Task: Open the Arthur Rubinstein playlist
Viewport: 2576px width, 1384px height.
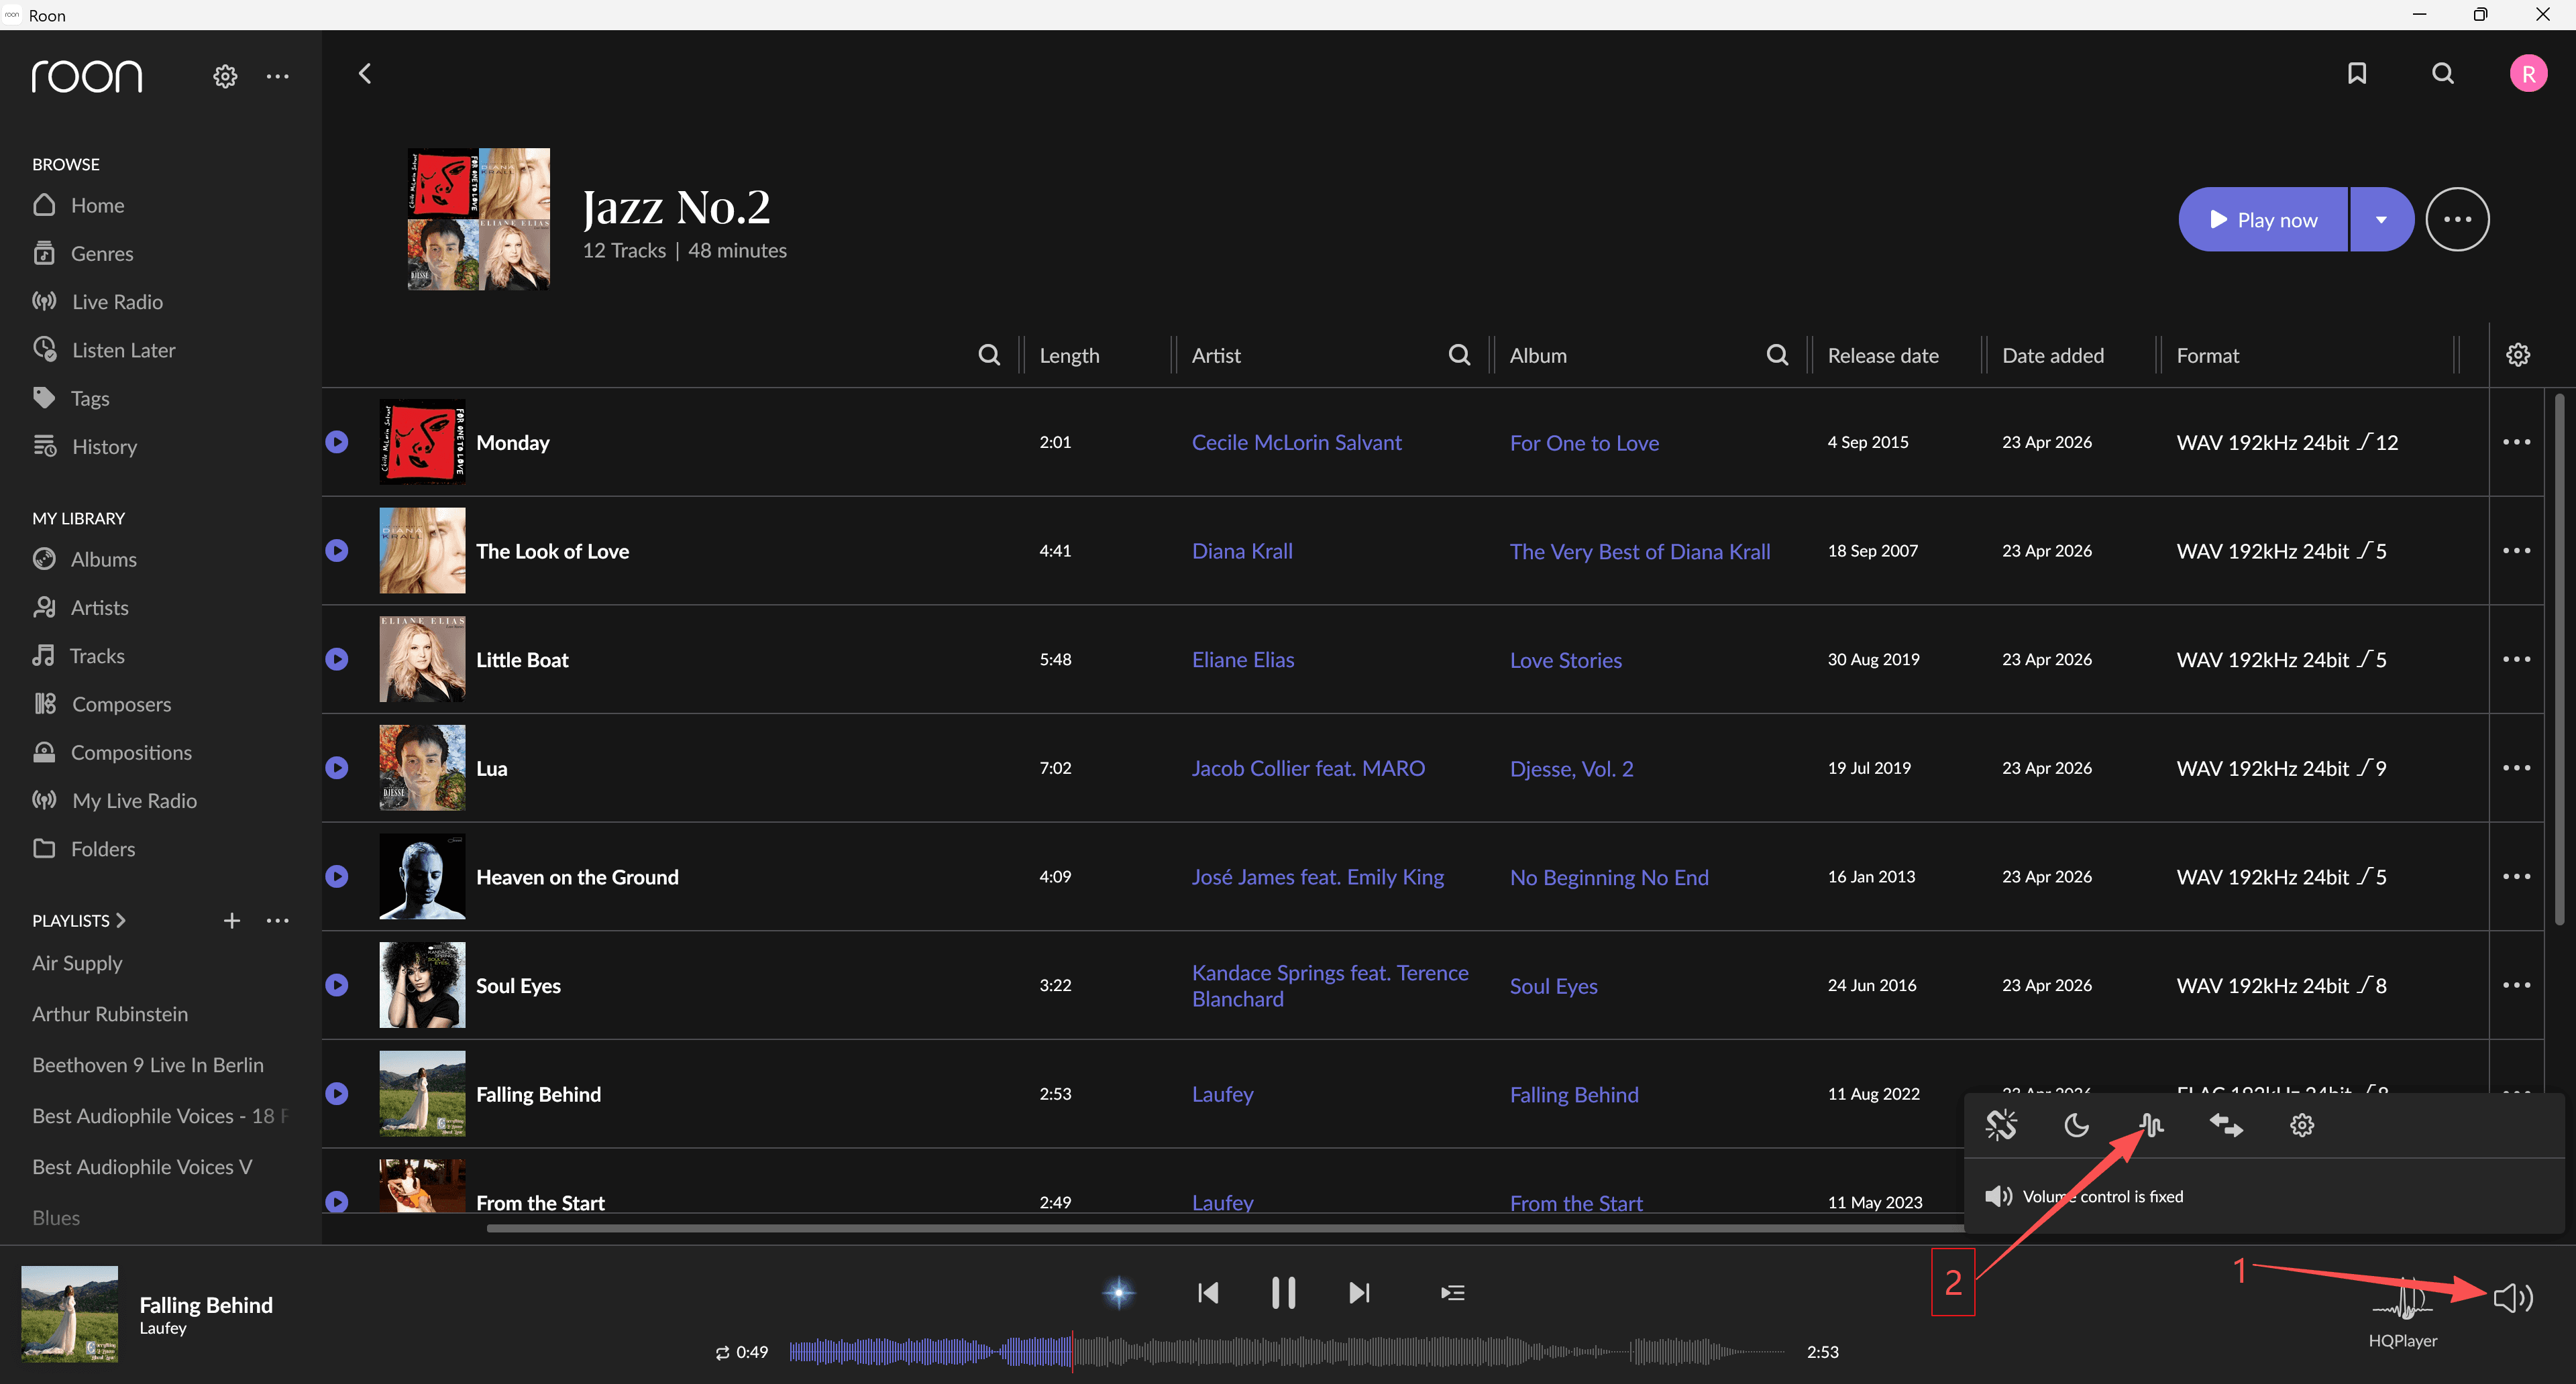Action: point(110,1015)
